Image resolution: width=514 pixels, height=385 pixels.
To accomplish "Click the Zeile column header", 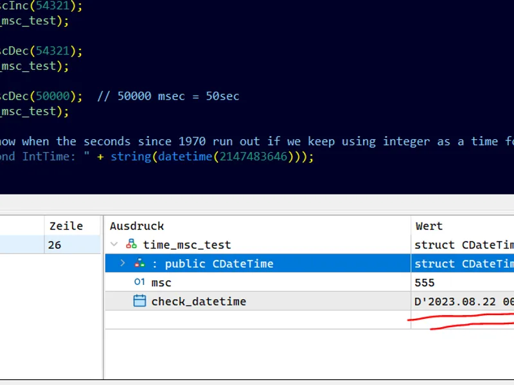I will pos(66,226).
